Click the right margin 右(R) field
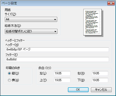 click(100, 73)
